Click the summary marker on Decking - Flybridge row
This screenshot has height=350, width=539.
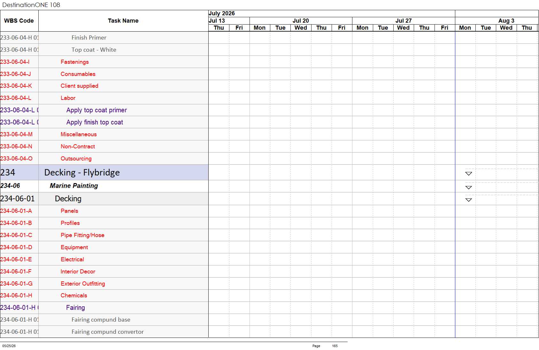click(x=468, y=174)
